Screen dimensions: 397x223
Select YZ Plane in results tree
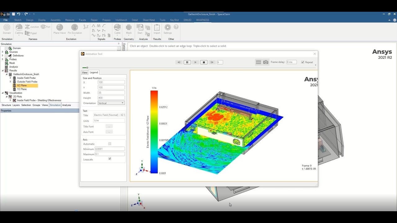pos(22,89)
